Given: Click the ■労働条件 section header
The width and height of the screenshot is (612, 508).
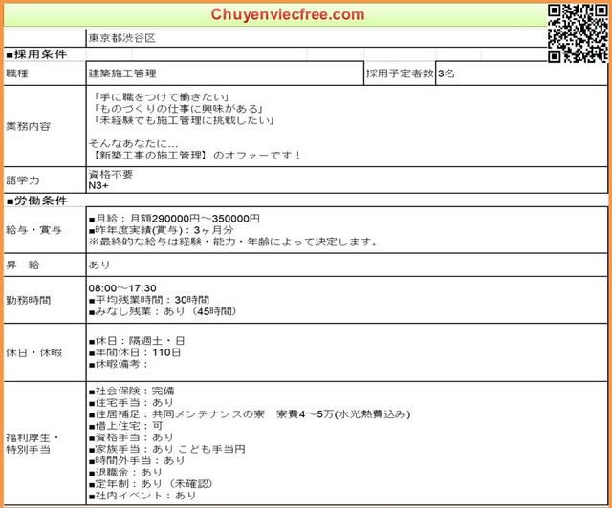Looking at the screenshot, I should click(37, 201).
